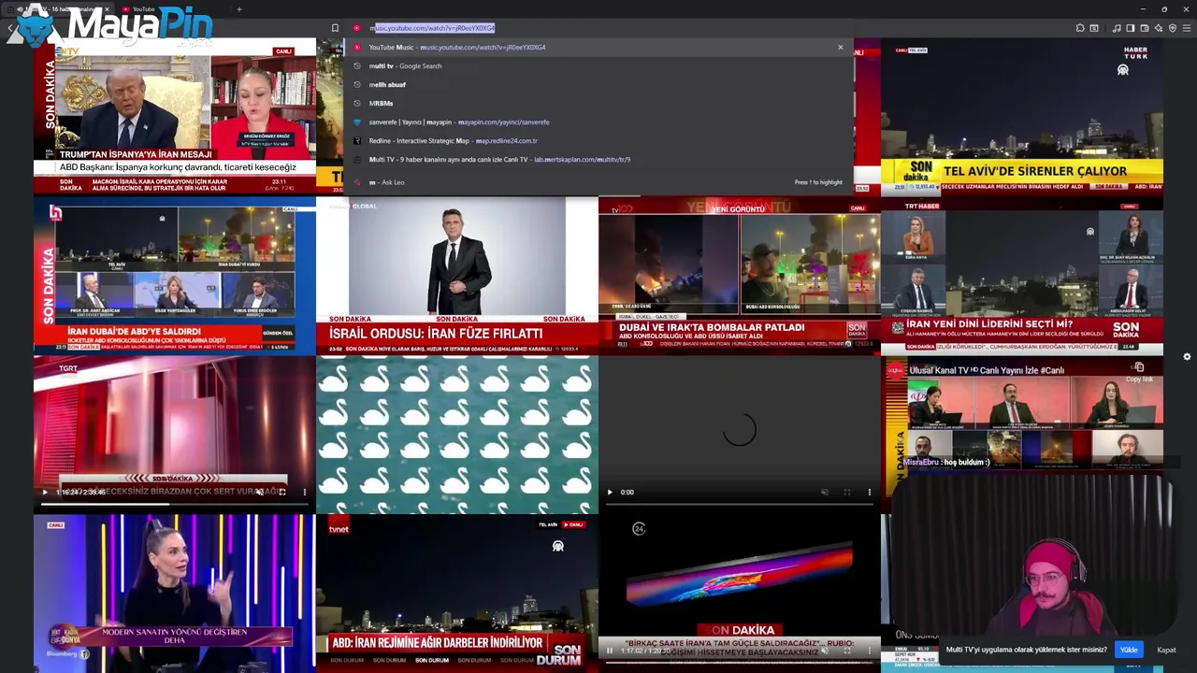Select the 'MRBMs' search suggestion
Screen dimensions: 1197x673
click(x=598, y=103)
